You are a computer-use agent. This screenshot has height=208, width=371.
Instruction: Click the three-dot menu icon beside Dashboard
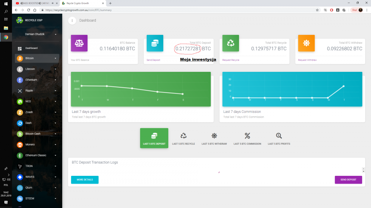click(x=72, y=21)
